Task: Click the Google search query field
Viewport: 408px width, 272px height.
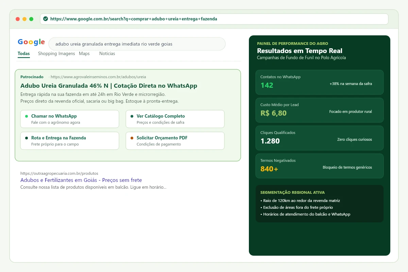Action: coord(137,44)
